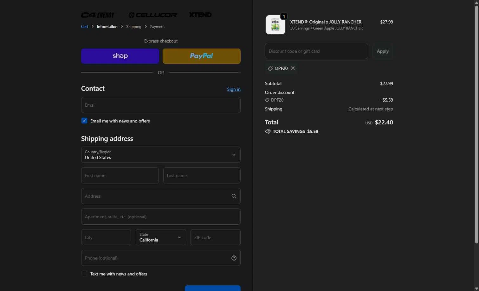Screen dimensions: 479x291
Task: Click the C4 Energy logo
Action: [98, 15]
